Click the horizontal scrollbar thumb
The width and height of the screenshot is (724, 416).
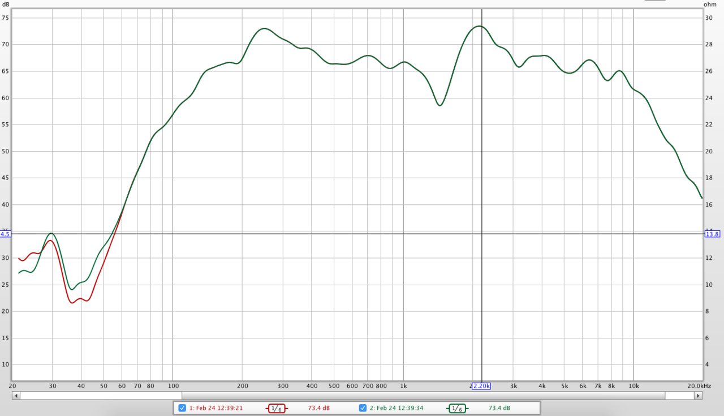point(101,396)
